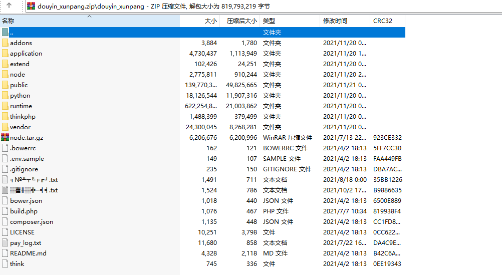
Task: Click the type 'MD 文件'
Action: [x=276, y=253]
